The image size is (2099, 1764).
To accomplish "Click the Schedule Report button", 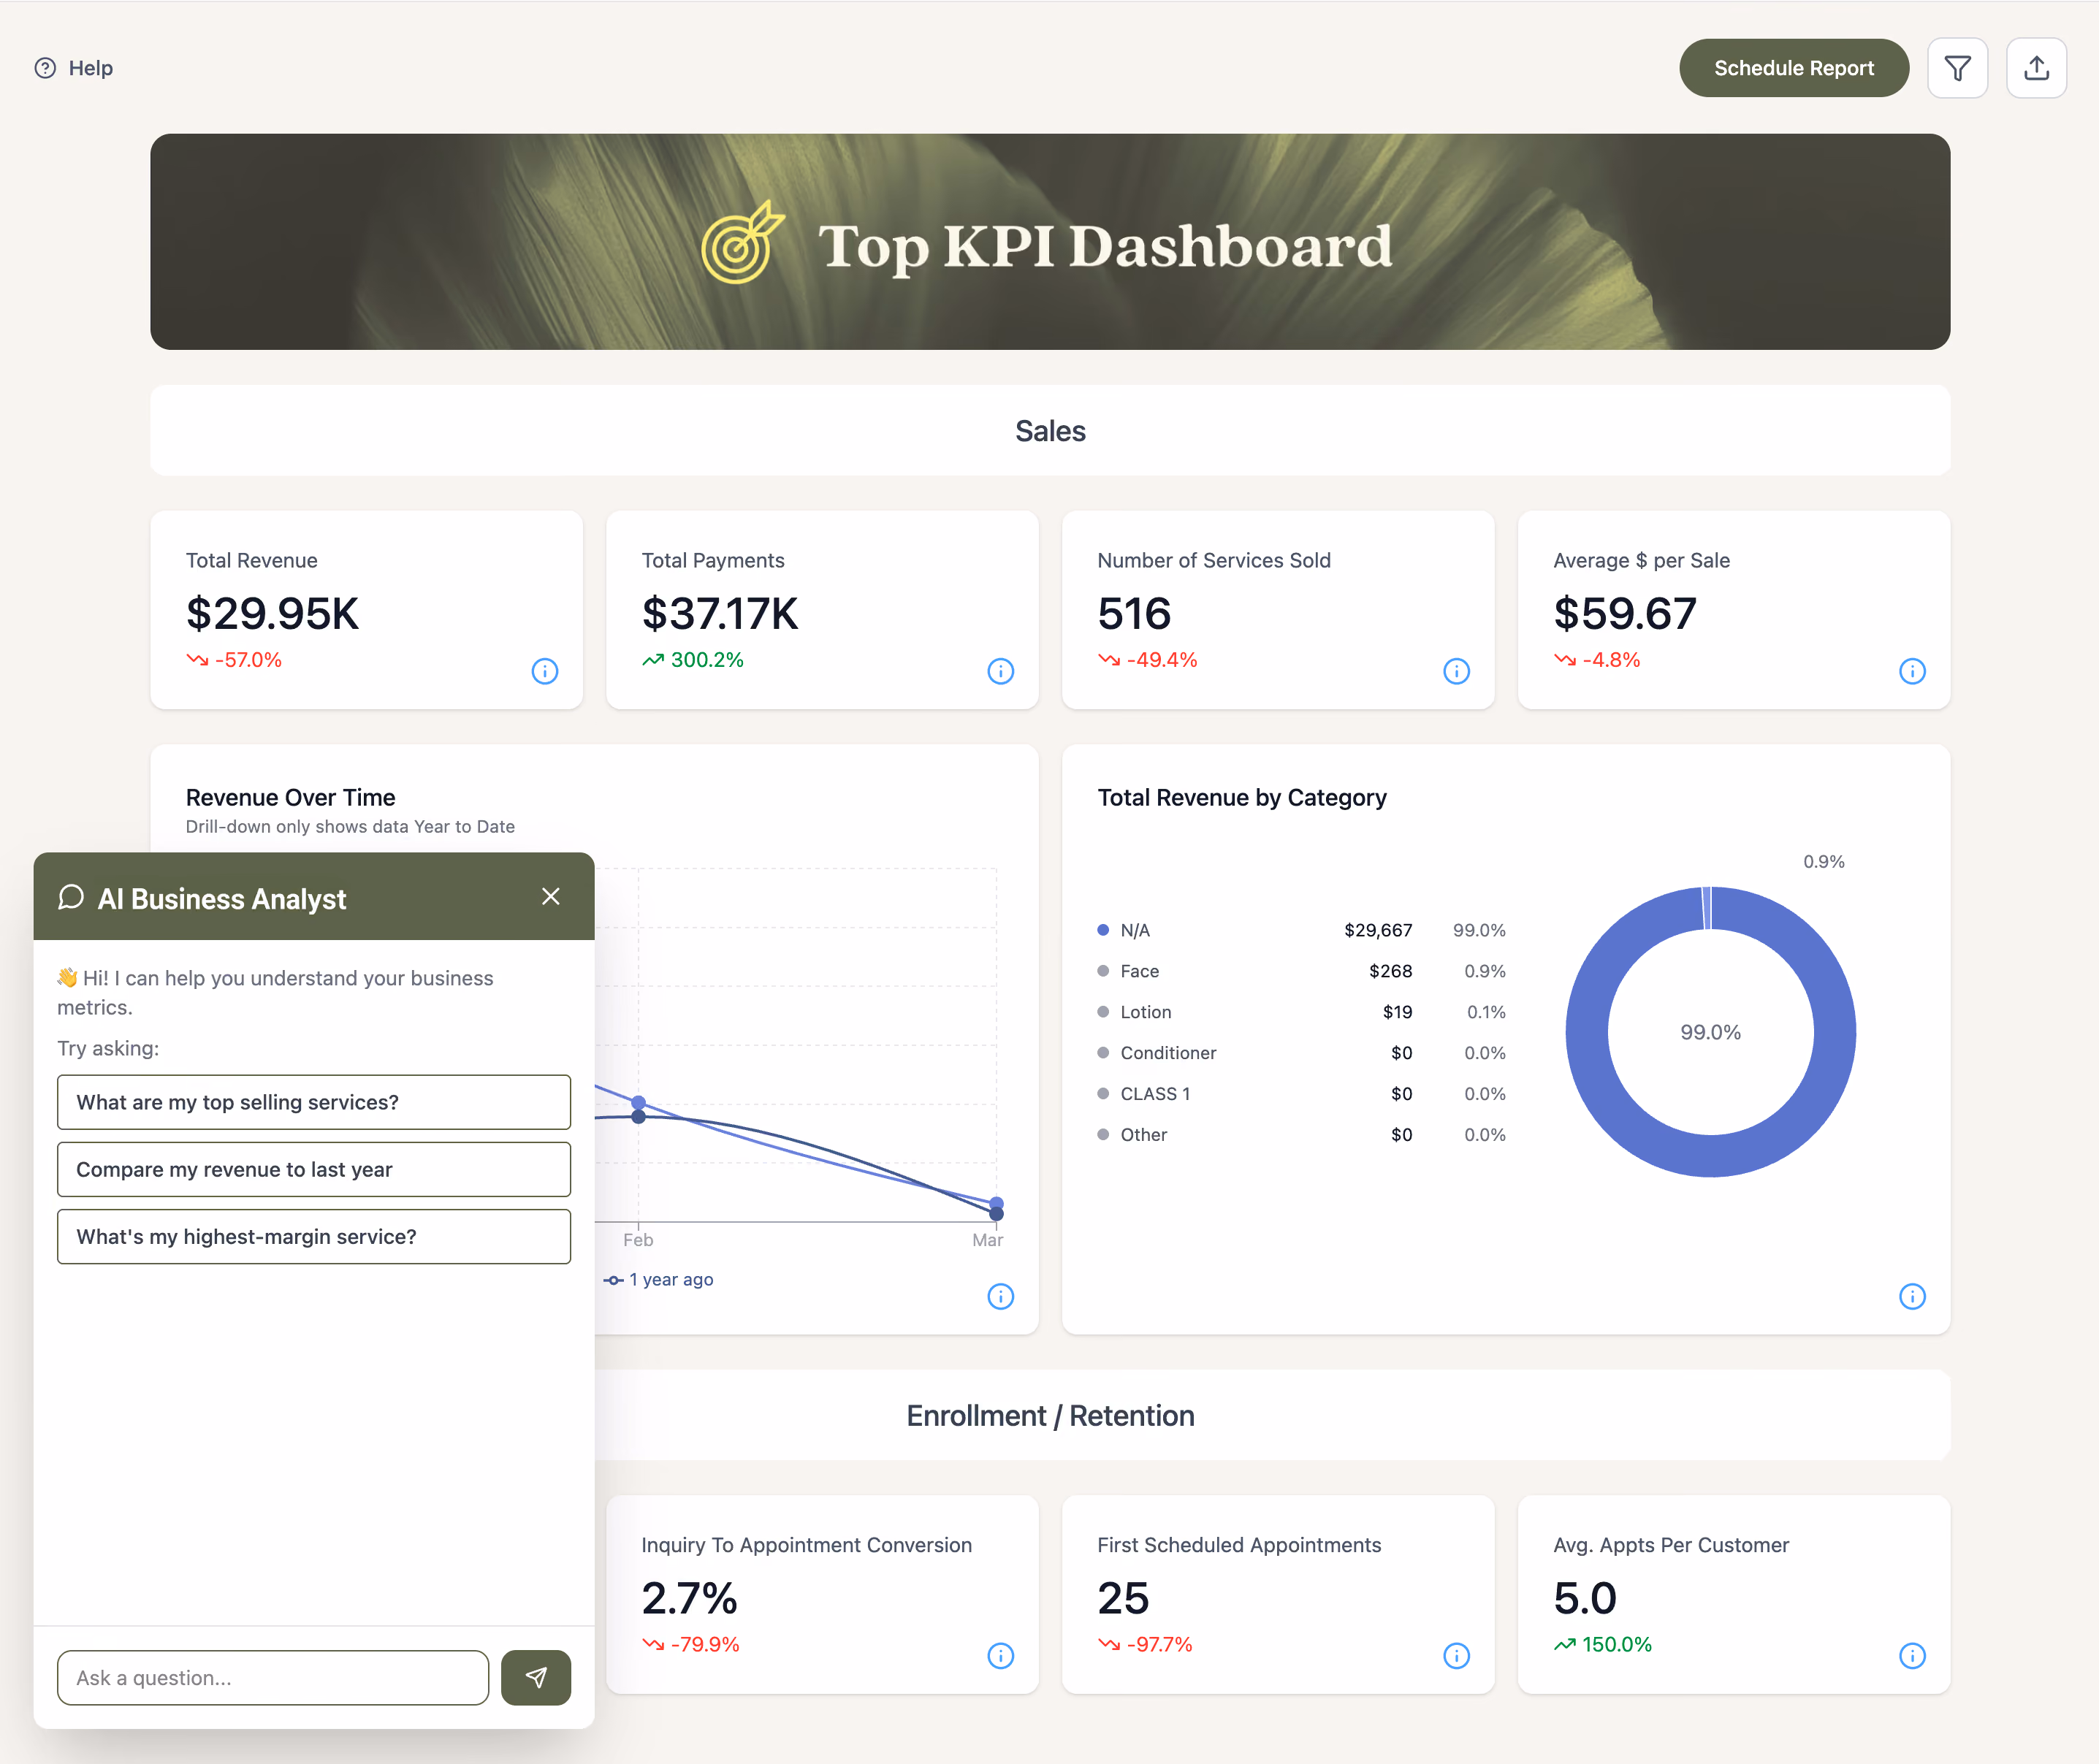I will tap(1793, 68).
